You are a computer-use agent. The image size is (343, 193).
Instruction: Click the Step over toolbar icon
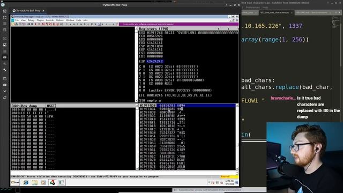tap(47, 24)
